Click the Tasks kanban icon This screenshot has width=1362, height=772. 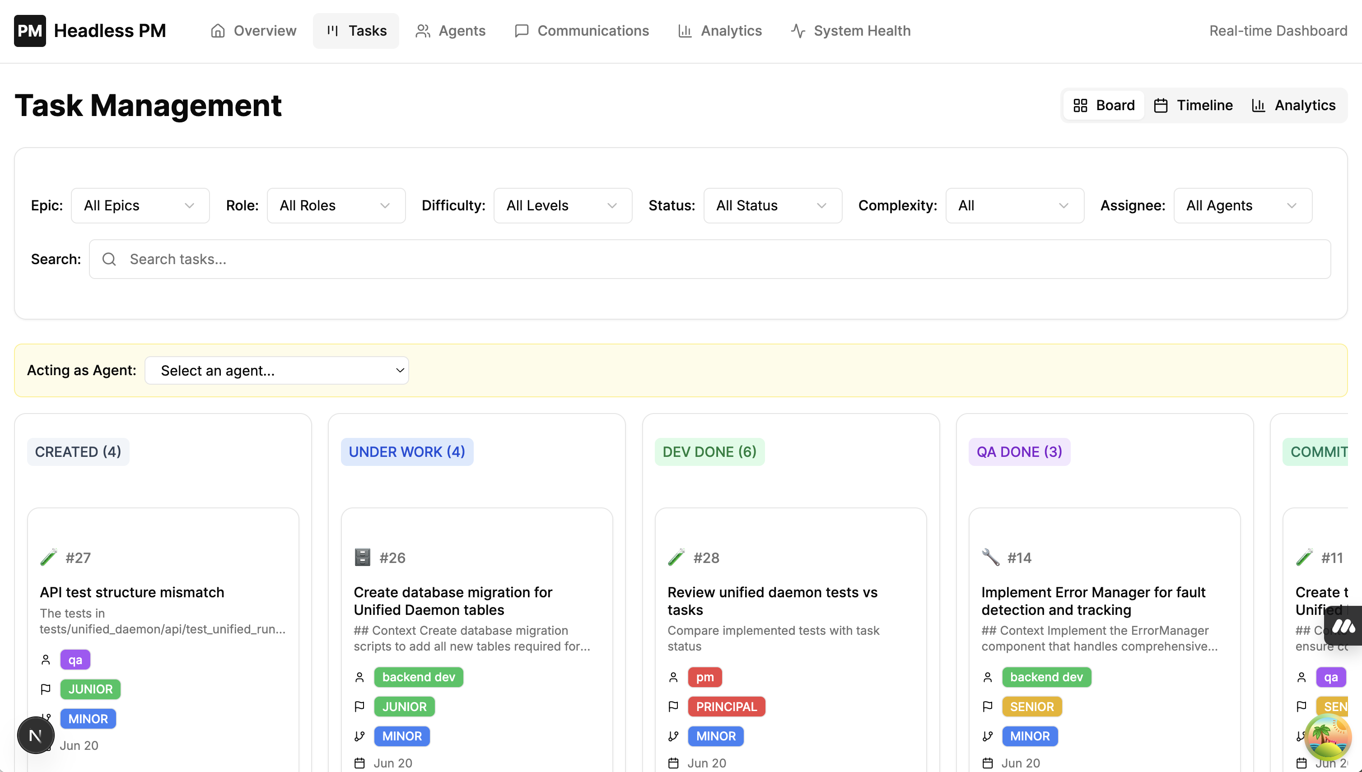(332, 31)
